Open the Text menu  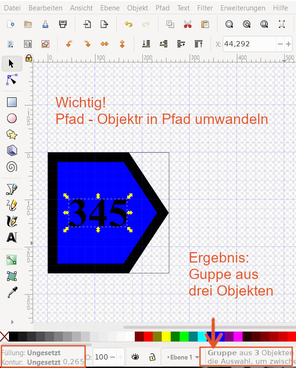pos(183,8)
